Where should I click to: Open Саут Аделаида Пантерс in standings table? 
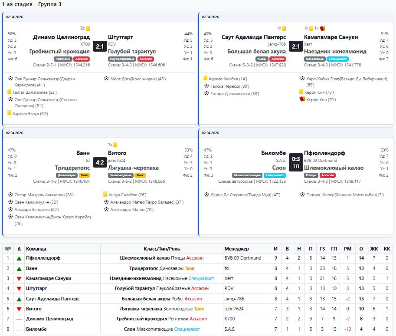[x=53, y=299]
